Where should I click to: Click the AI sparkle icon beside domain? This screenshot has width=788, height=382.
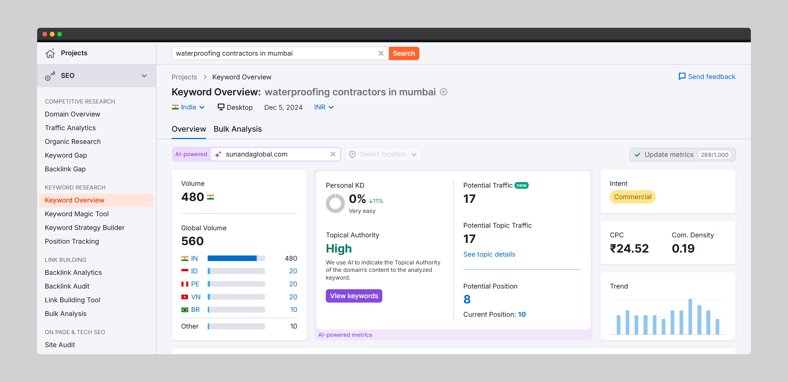click(x=218, y=154)
